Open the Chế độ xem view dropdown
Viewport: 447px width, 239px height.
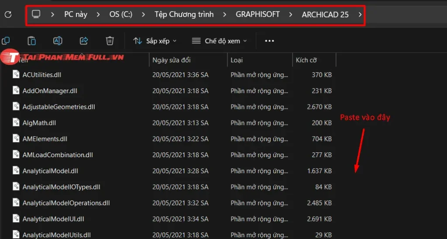tap(219, 41)
